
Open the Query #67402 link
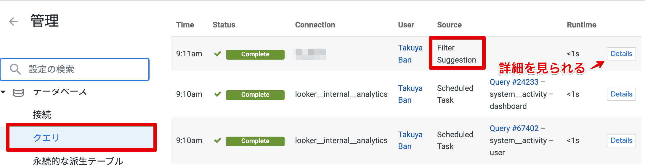coord(514,128)
